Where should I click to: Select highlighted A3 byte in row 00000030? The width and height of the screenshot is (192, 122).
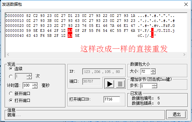[70, 30]
